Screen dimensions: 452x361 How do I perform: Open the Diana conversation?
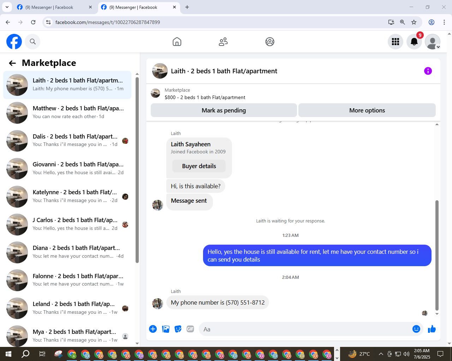click(x=67, y=252)
